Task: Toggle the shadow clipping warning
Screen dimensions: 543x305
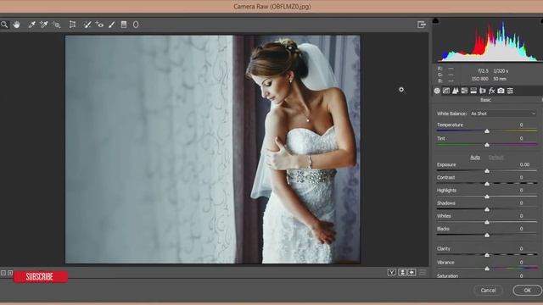Action: (435, 20)
